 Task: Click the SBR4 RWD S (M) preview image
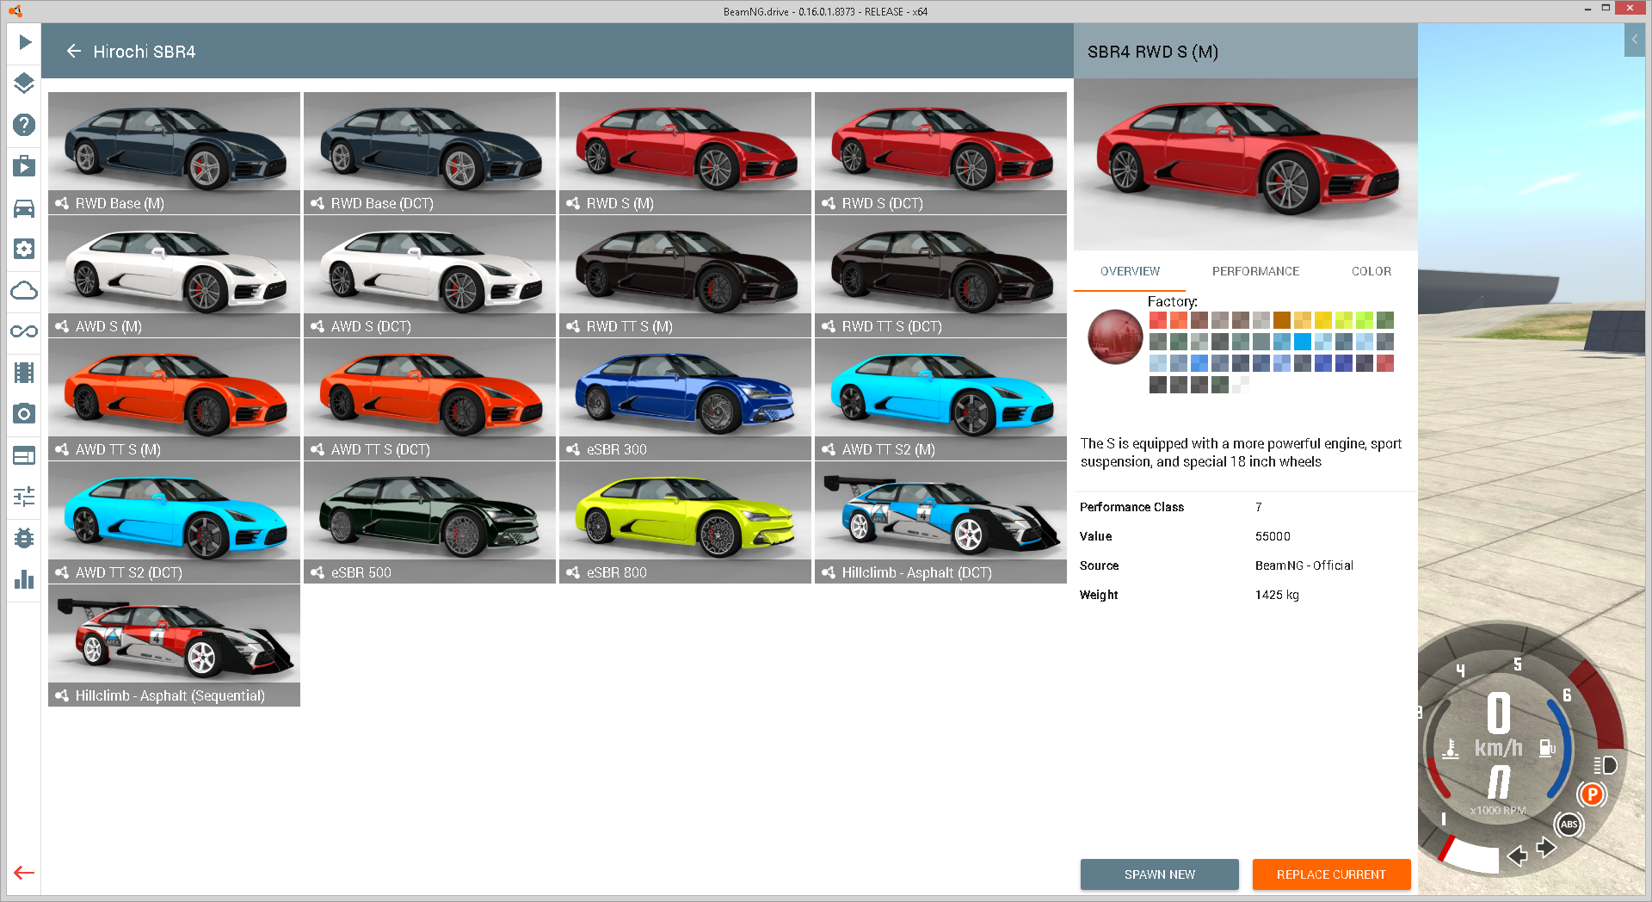point(1245,164)
